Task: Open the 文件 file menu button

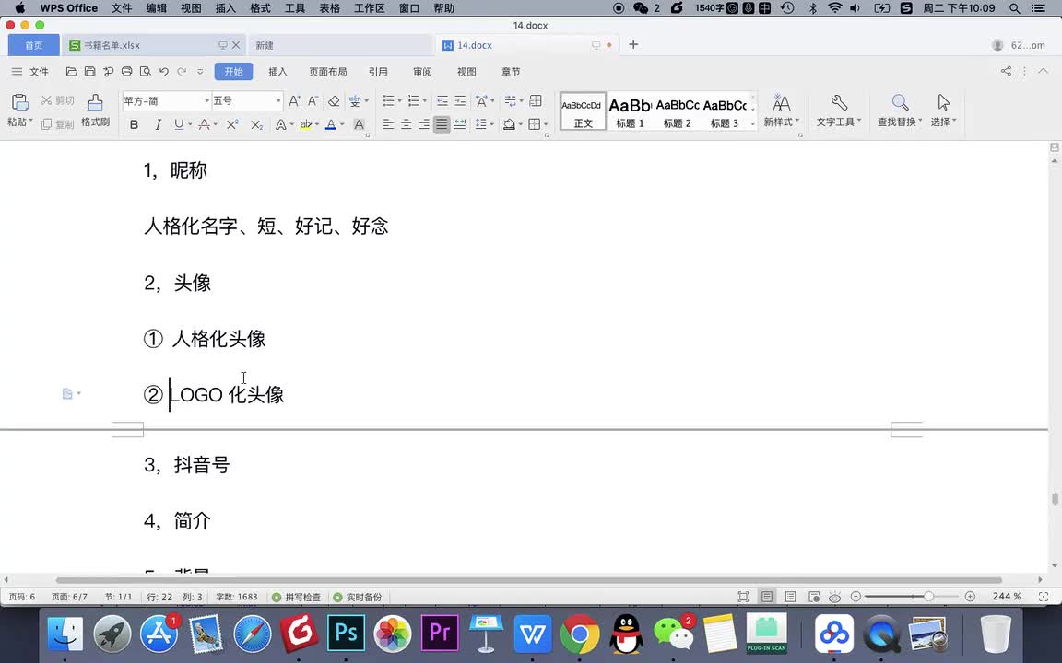Action: (30, 72)
